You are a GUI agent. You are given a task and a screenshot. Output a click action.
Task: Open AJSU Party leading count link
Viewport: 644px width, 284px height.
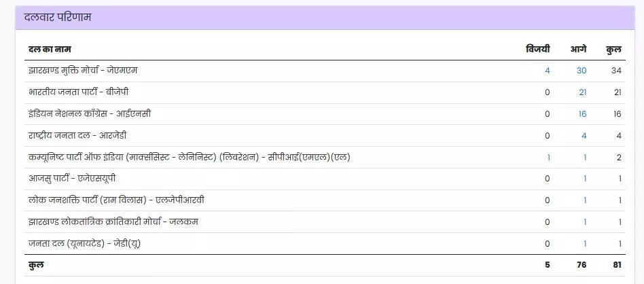(586, 179)
